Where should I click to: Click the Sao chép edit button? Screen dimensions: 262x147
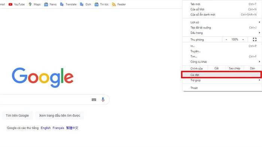235,68
